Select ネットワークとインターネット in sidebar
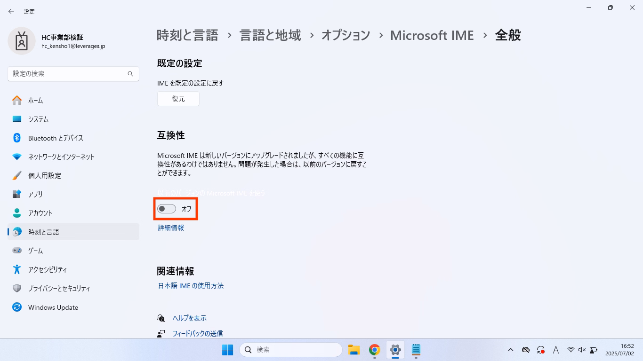 [x=73, y=157]
